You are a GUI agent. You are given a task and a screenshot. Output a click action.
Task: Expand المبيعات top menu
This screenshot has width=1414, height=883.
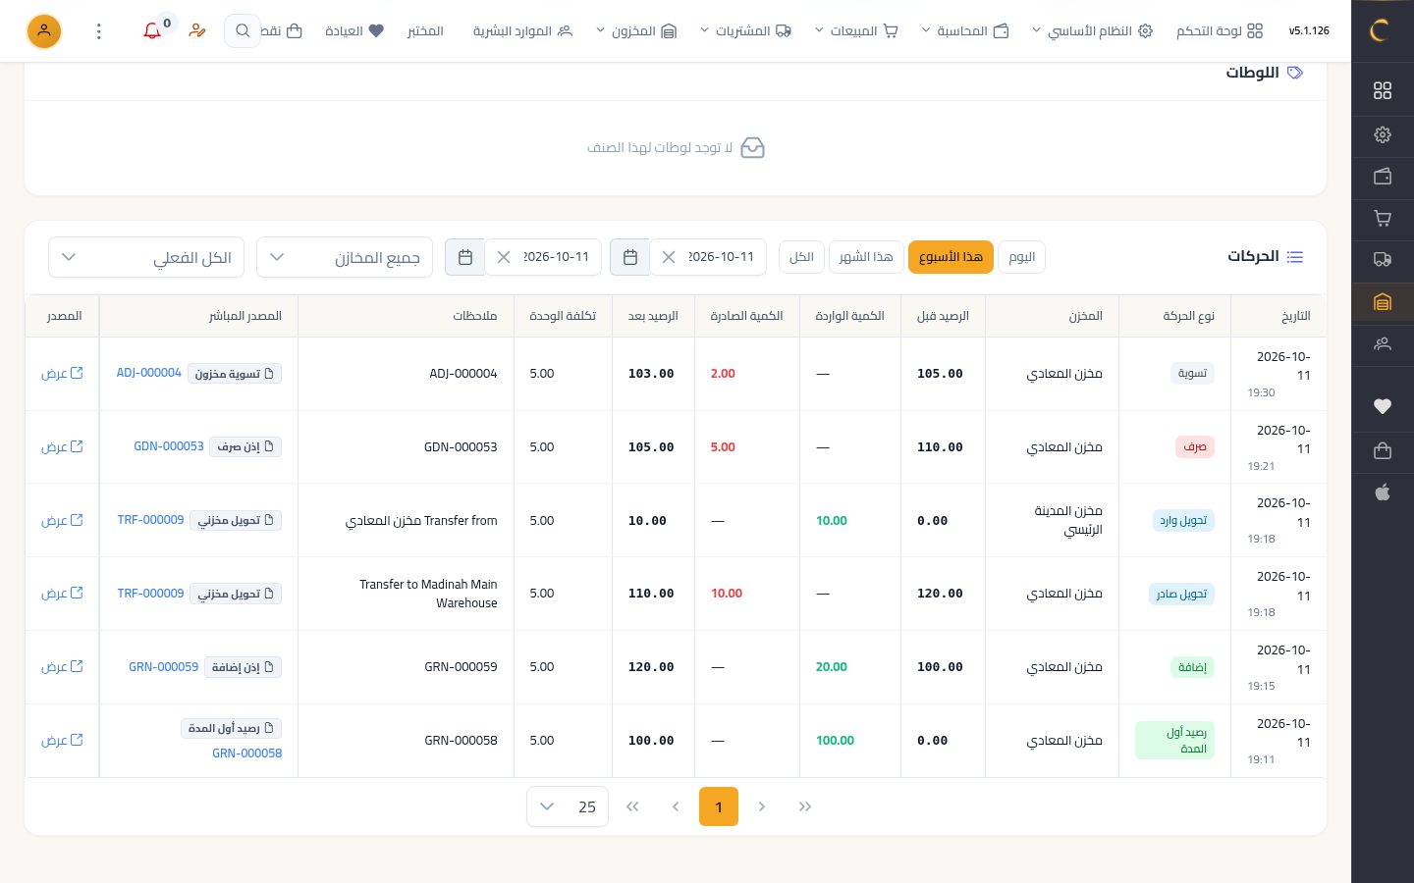coord(856,31)
